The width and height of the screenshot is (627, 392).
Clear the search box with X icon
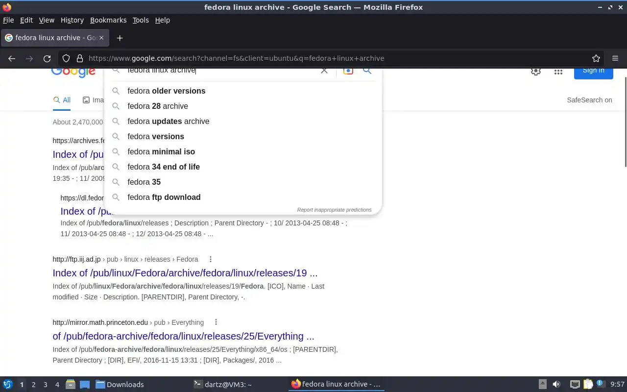coord(324,71)
